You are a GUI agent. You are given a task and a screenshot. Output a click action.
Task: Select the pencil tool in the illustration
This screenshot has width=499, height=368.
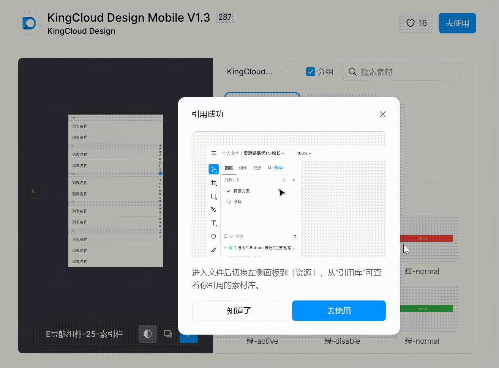coord(213,250)
